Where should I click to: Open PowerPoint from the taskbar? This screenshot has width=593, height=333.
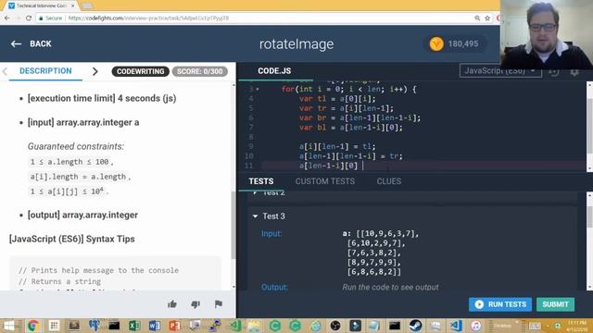click(175, 325)
